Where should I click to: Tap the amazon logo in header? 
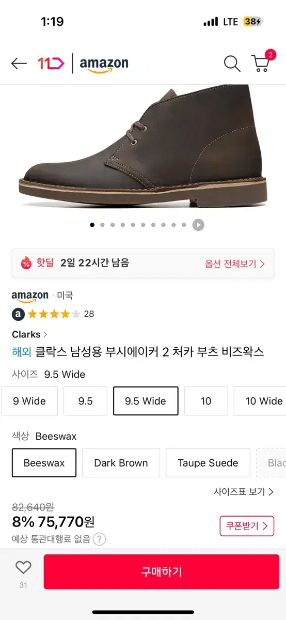click(x=104, y=65)
